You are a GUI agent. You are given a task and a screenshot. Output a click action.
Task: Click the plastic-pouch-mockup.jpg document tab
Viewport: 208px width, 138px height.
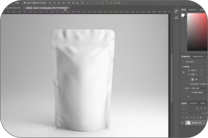[46, 8]
